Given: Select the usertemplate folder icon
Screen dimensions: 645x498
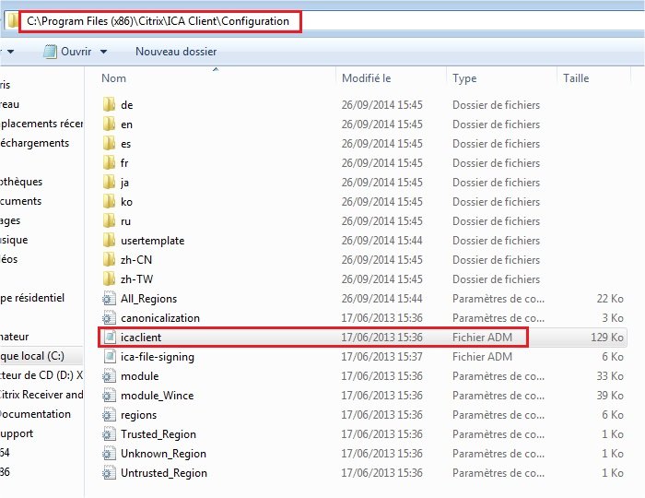Looking at the screenshot, I should 109,240.
